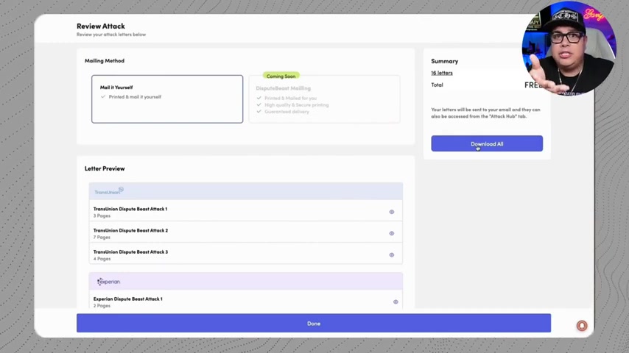Click the checkmark beside Printed & mail it yourself
629x353 pixels.
103,96
